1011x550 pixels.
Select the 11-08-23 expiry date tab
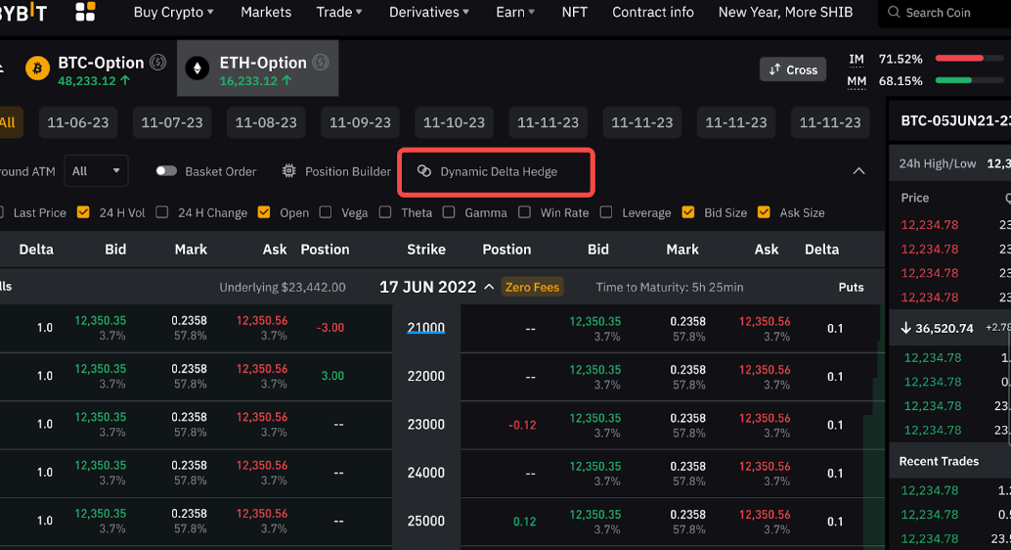(266, 122)
